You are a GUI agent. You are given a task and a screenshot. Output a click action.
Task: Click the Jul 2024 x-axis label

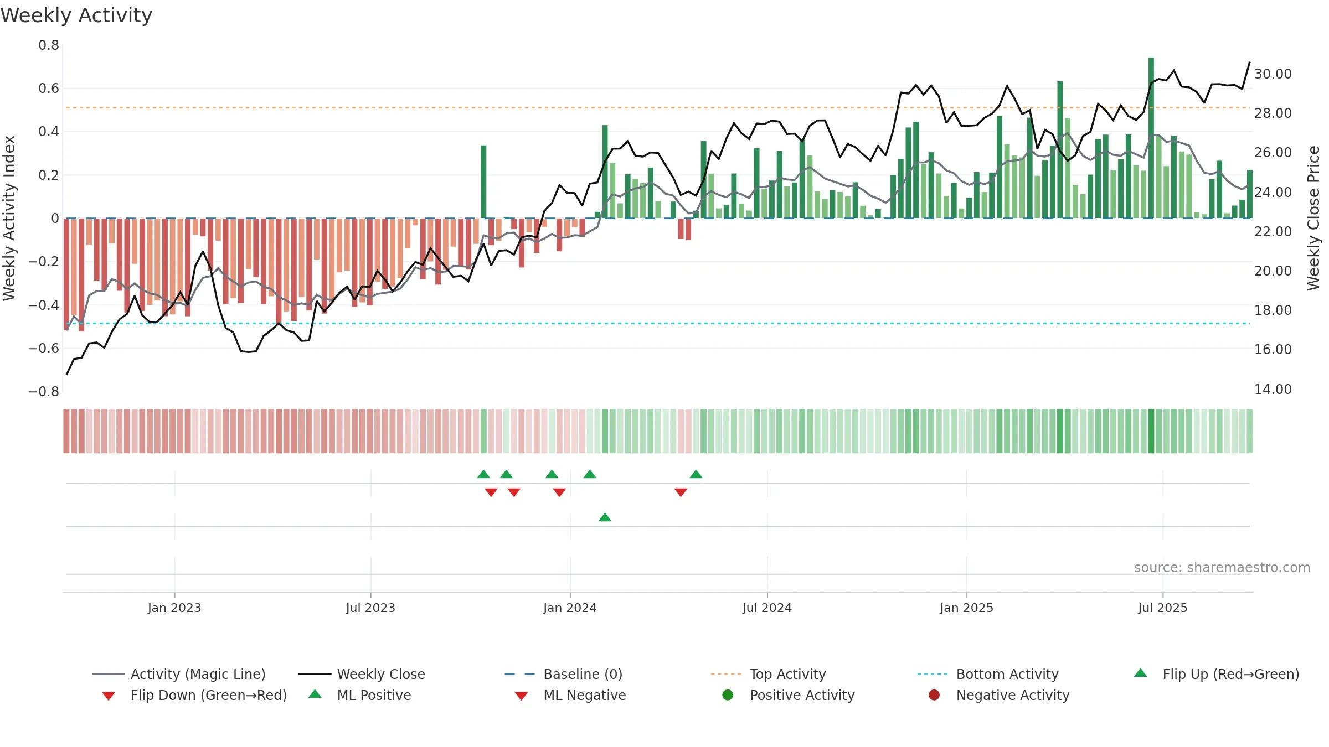click(767, 608)
